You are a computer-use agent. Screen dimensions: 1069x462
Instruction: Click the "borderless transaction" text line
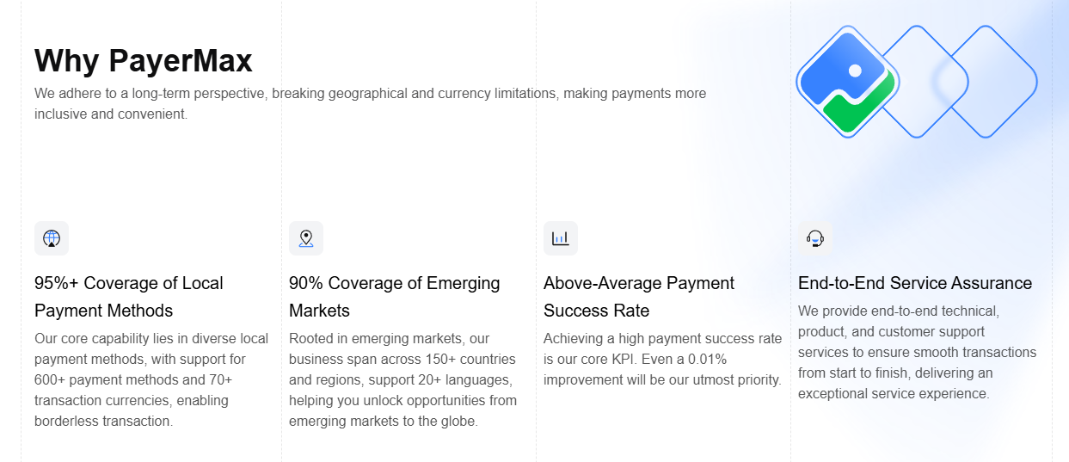click(x=104, y=421)
